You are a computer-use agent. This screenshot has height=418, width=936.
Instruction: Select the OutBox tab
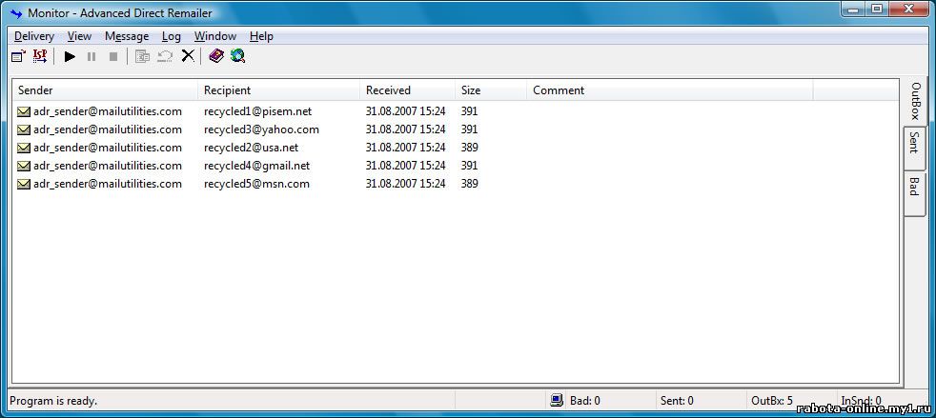[915, 101]
